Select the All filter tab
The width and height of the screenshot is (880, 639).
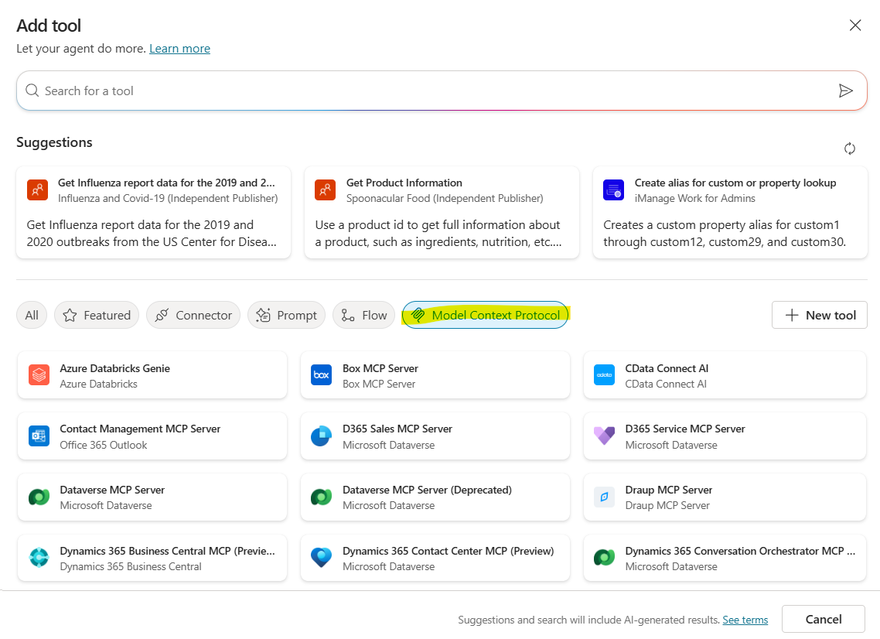(32, 315)
